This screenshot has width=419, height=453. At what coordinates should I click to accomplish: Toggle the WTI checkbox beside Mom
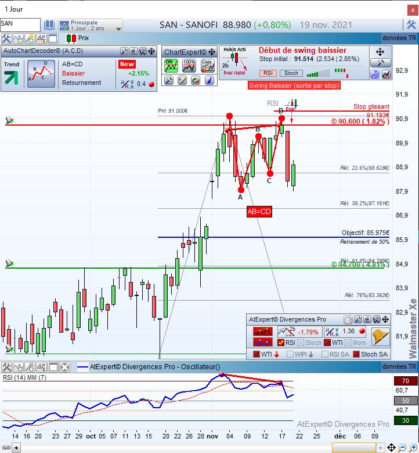click(327, 343)
